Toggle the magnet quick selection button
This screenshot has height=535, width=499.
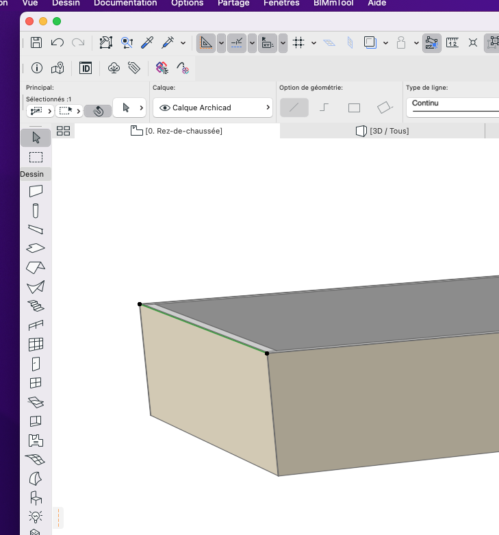98,111
